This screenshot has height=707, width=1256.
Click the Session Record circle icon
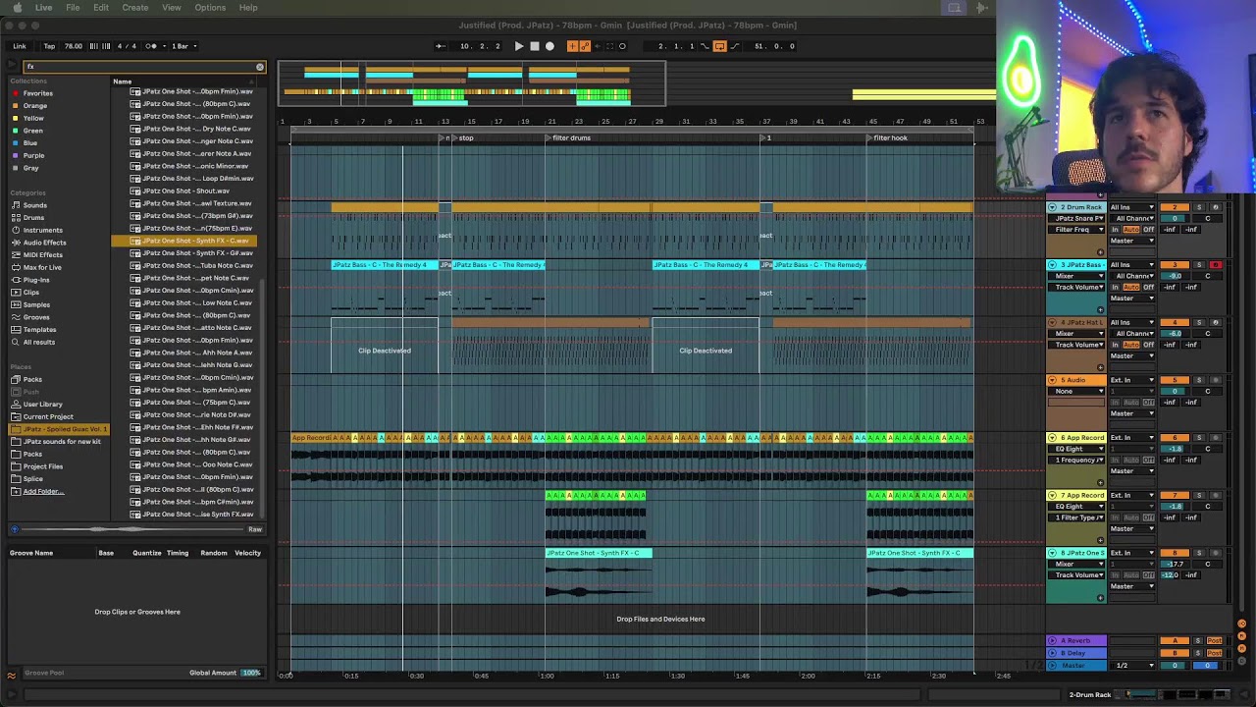pos(622,46)
